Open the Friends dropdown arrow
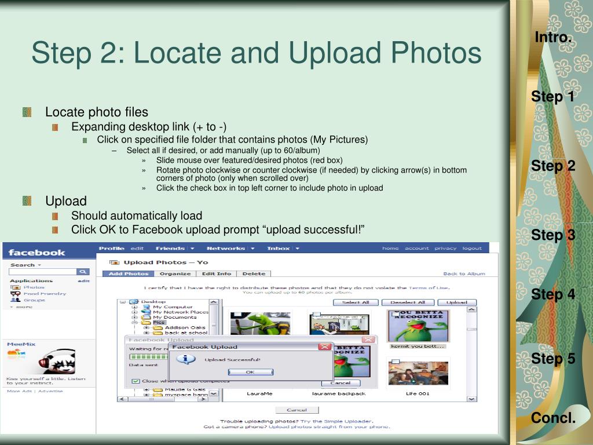The height and width of the screenshot is (445, 593). click(192, 249)
